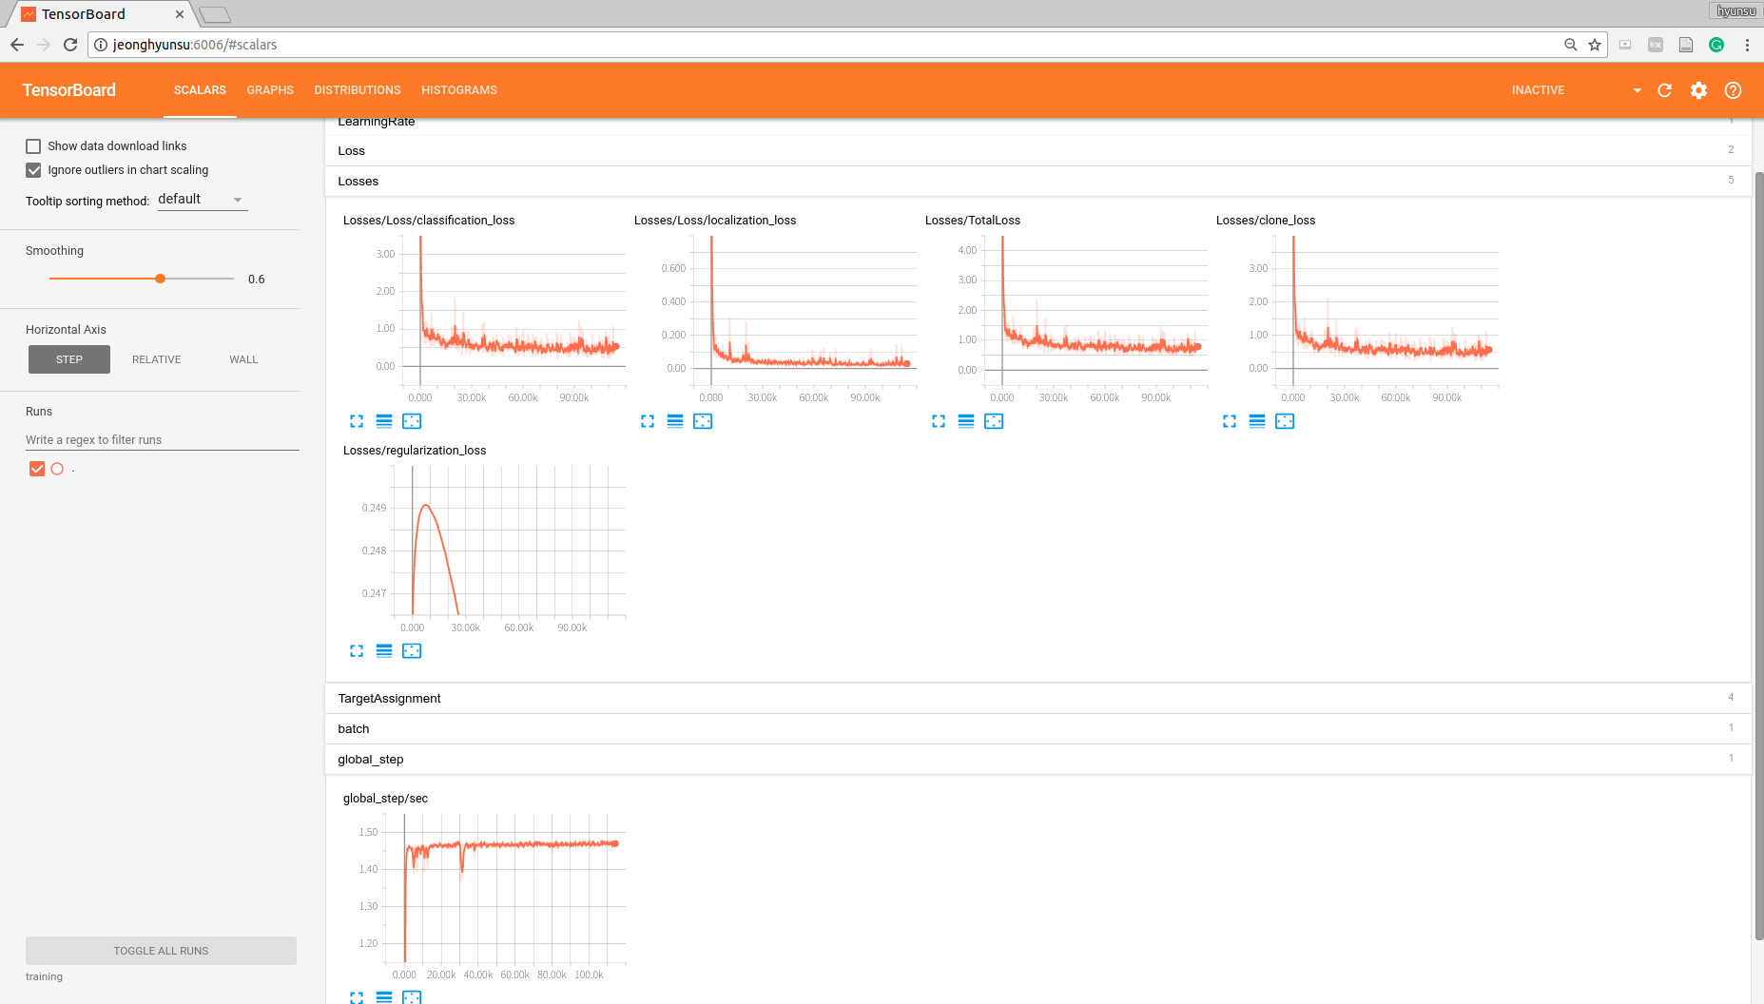
Task: Adjust the Smoothing slider
Action: pos(160,278)
